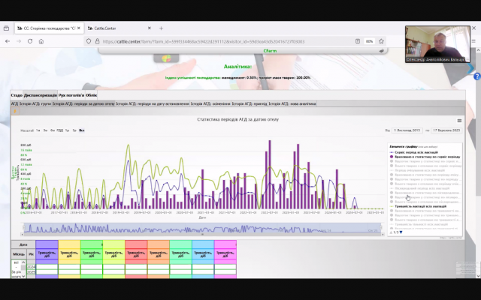Click the shield tracking protection icon
481x300 pixels.
point(89,41)
